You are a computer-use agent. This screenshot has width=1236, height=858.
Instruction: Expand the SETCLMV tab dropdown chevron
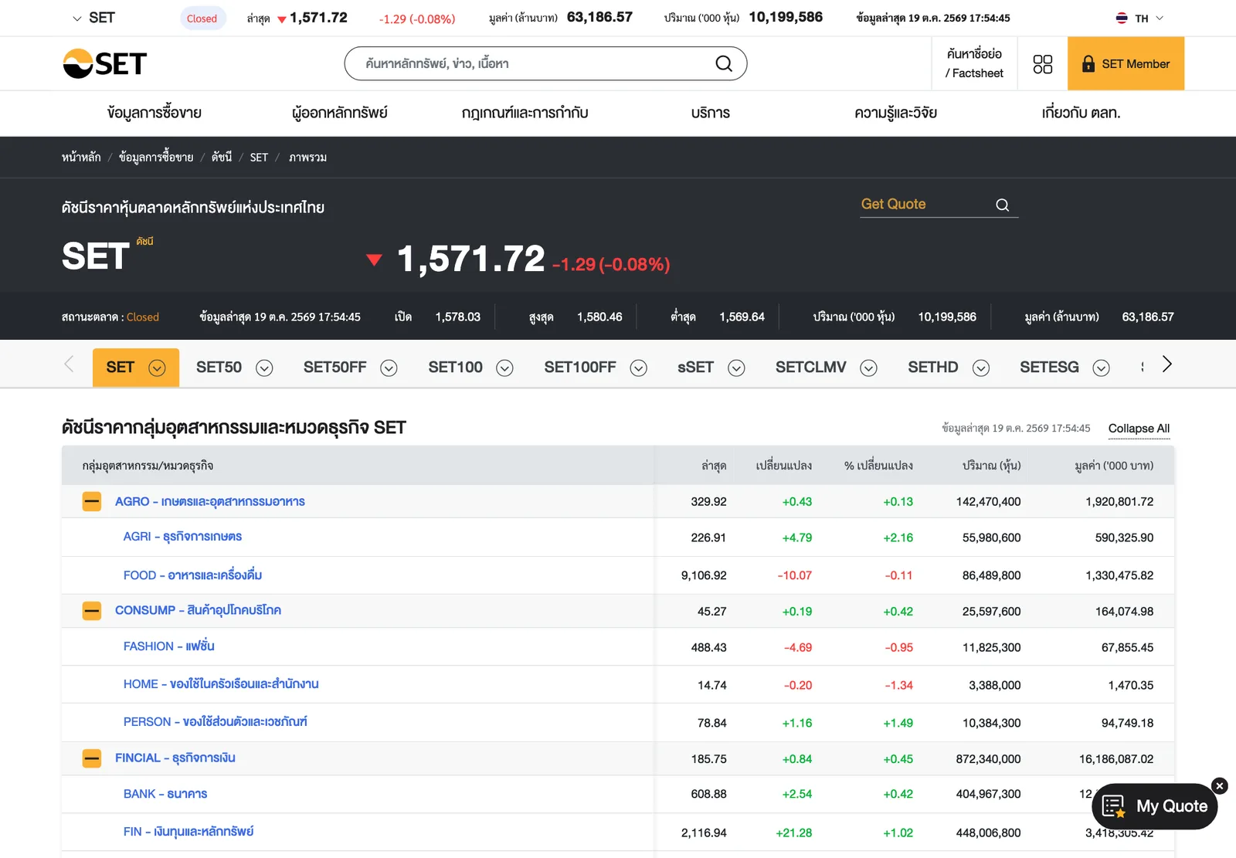click(868, 368)
